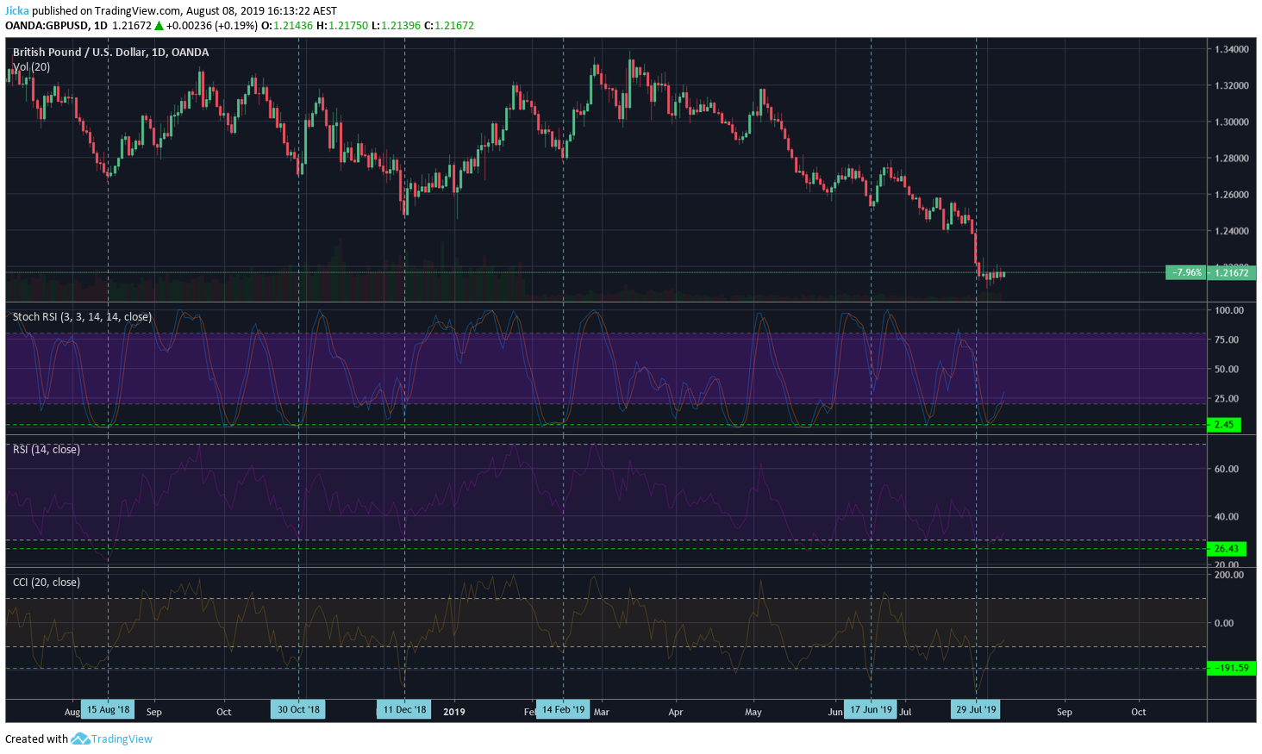Click the Apr month label on time axis
This screenshot has height=754, width=1262.
click(676, 712)
